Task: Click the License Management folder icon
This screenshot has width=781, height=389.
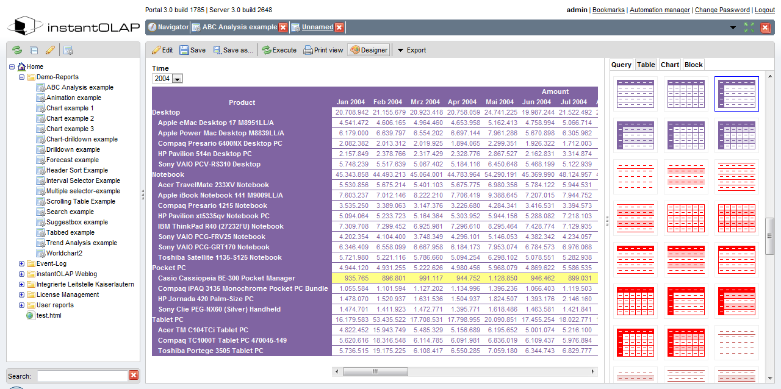Action: point(31,294)
